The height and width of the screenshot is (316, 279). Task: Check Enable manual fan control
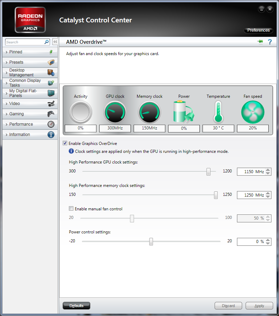click(71, 209)
